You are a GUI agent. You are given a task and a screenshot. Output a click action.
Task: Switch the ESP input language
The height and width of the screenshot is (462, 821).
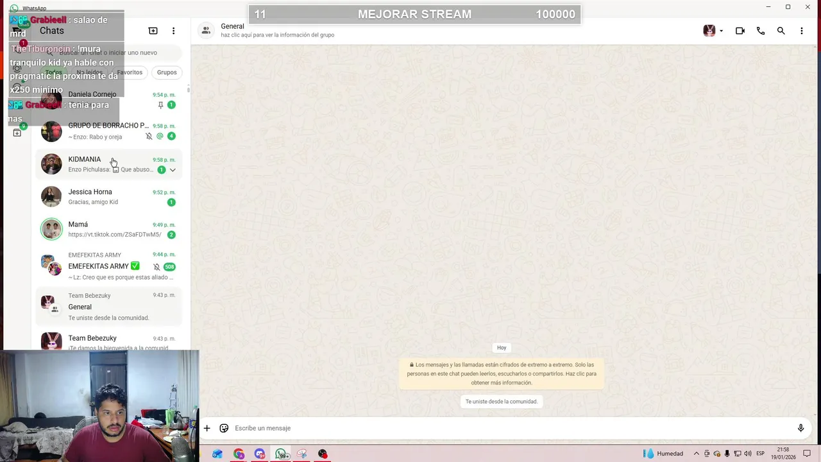(x=760, y=454)
